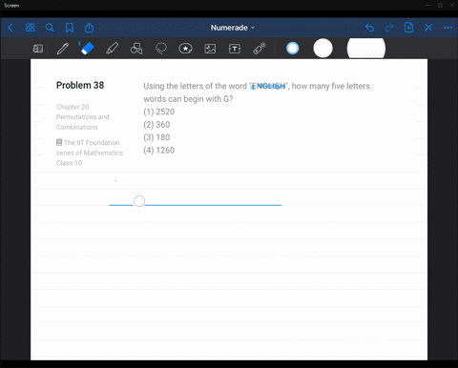
Task: Select the Highlighter tool
Action: point(112,49)
